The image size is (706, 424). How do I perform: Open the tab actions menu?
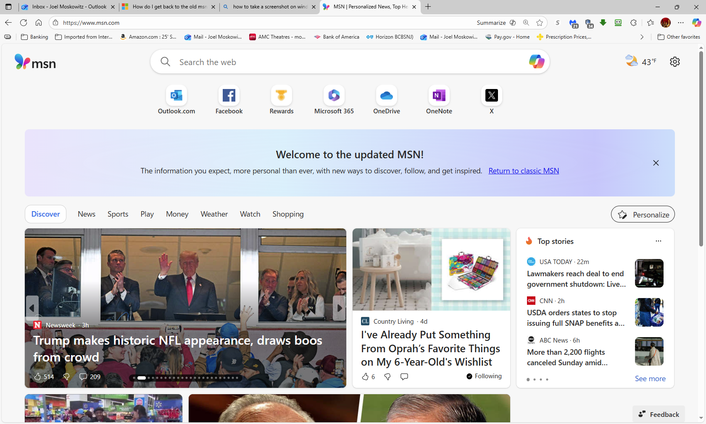pos(8,7)
